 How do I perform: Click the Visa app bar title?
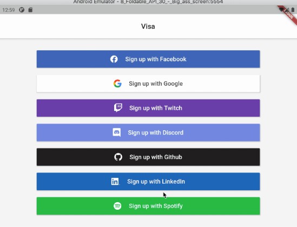(148, 26)
